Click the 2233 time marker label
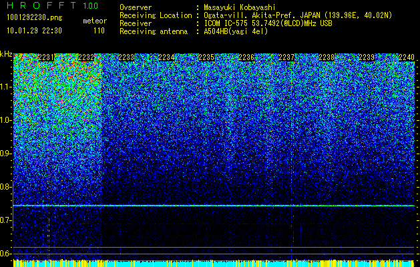Viewport: 420px width, 267px height. tap(126, 57)
